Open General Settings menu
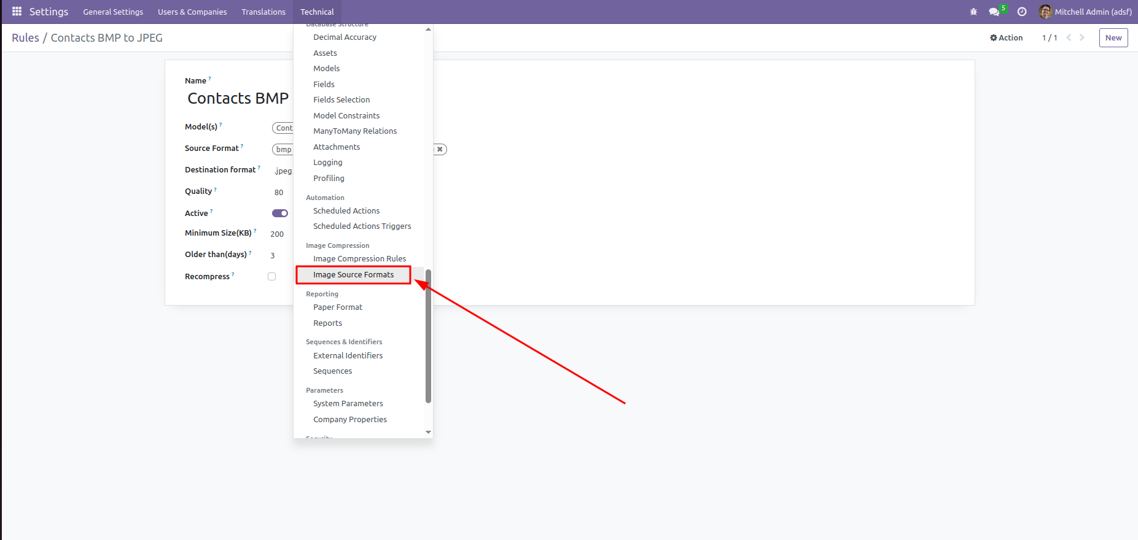 [x=113, y=12]
